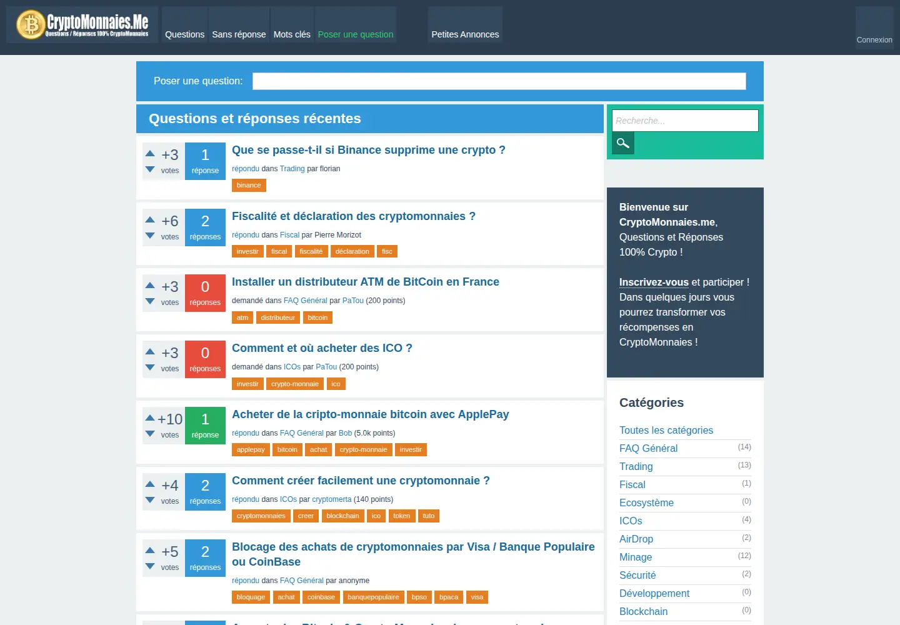
Task: Upvote the distributeur ATM de BitCoin question
Action: coord(150,285)
